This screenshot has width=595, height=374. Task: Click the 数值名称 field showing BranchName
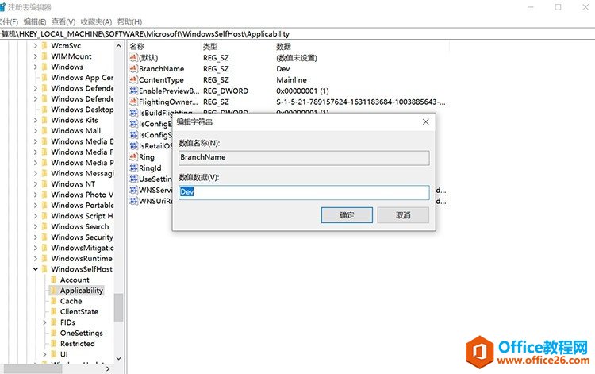(x=304, y=158)
